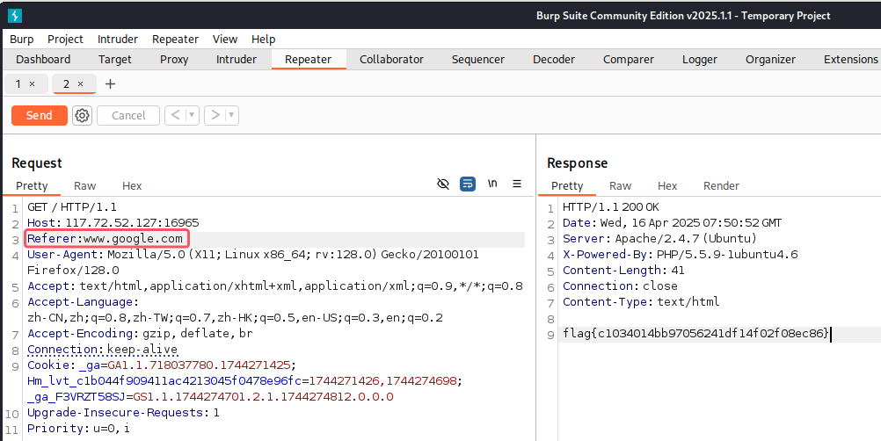The width and height of the screenshot is (881, 441).
Task: Switch to the Logger tab
Action: tap(700, 60)
